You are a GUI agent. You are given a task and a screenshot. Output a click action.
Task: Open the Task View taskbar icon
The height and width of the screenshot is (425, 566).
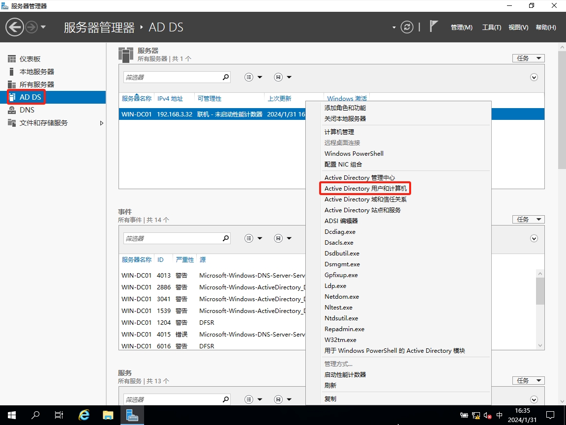click(x=59, y=415)
